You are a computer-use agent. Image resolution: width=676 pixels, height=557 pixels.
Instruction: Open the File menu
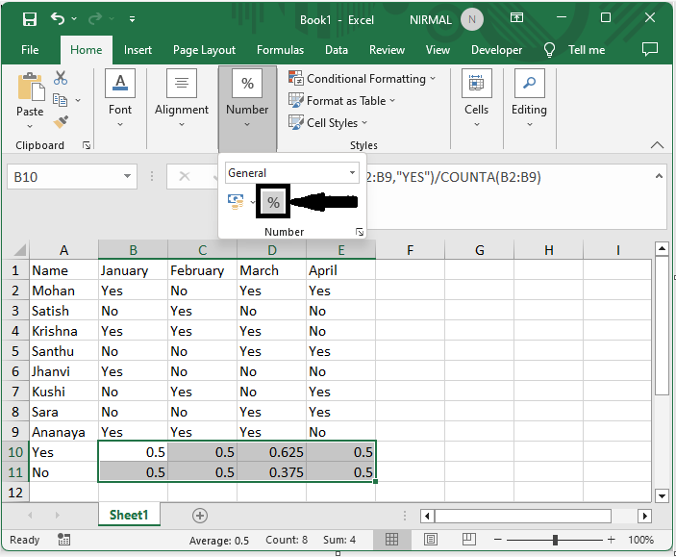tap(30, 50)
